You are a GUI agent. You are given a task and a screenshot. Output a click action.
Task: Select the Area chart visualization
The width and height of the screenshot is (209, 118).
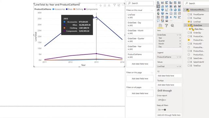tap(163, 6)
